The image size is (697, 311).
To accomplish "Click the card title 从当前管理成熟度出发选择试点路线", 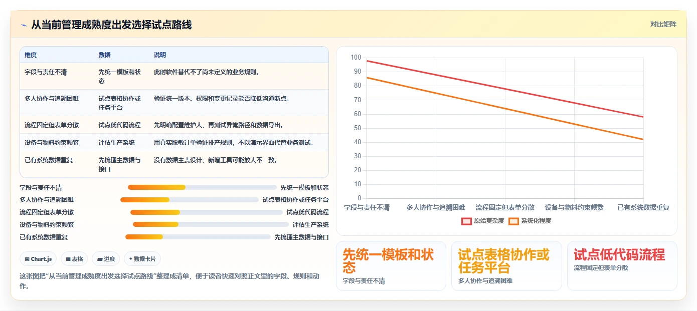I will (x=111, y=25).
